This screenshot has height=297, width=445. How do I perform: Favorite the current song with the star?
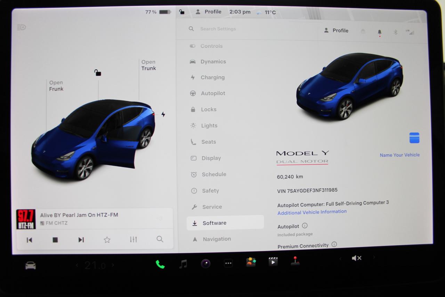(107, 240)
